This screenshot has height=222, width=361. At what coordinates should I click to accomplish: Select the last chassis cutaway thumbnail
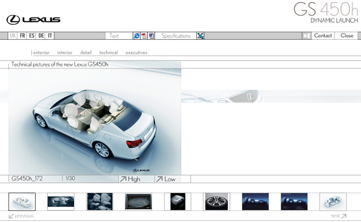coord(333,202)
